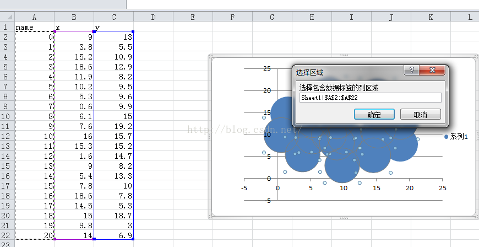The height and width of the screenshot is (247, 479).
Task: Select column I header
Action: coord(352,17)
